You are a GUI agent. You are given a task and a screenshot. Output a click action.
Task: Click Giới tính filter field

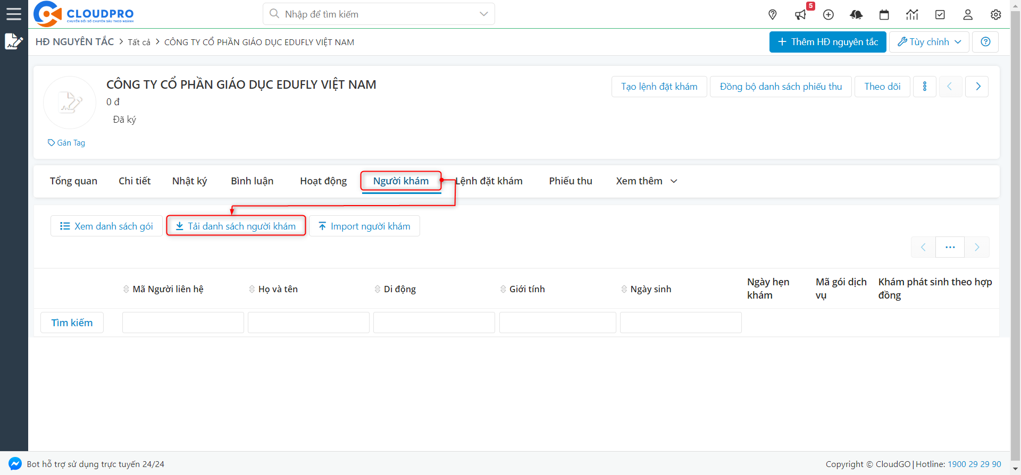coord(558,323)
